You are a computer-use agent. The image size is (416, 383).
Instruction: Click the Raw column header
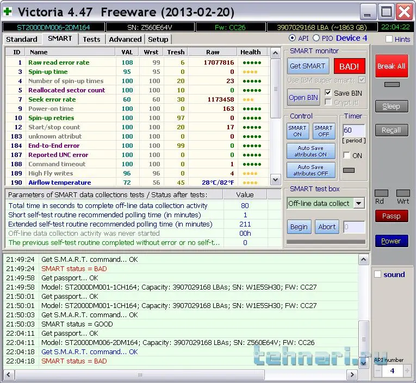(x=213, y=52)
